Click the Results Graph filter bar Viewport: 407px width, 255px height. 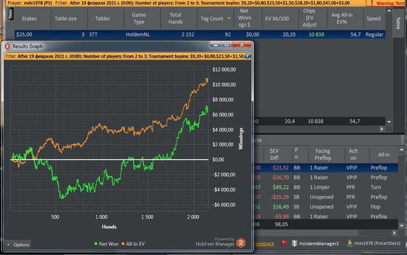[x=127, y=56]
